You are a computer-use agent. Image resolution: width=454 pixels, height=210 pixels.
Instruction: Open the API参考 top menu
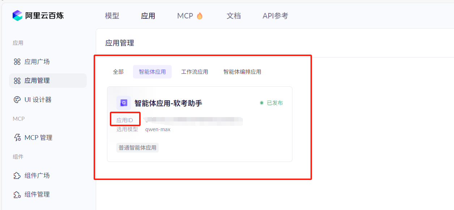pos(275,16)
